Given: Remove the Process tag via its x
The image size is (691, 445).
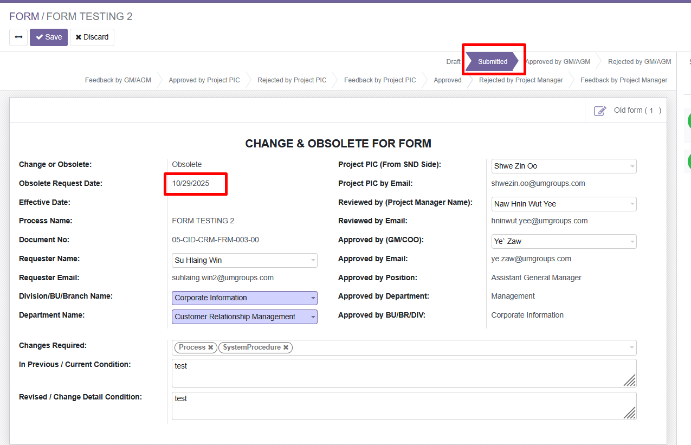Looking at the screenshot, I should click(x=211, y=347).
